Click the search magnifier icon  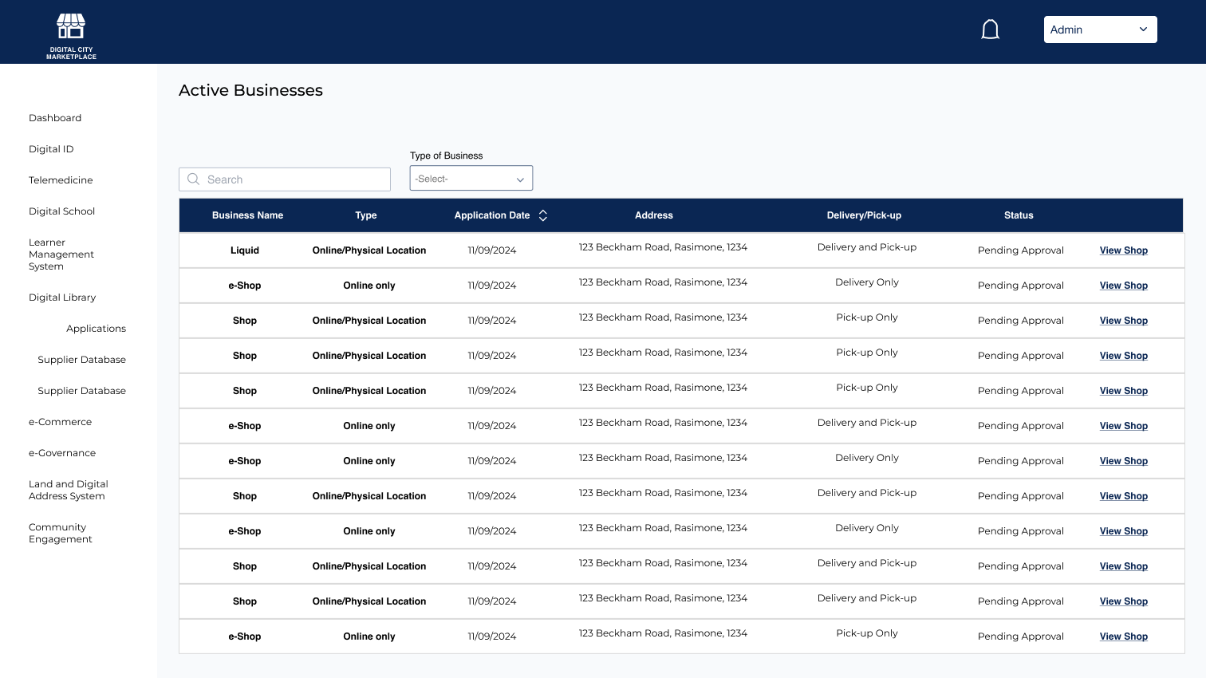tap(194, 179)
